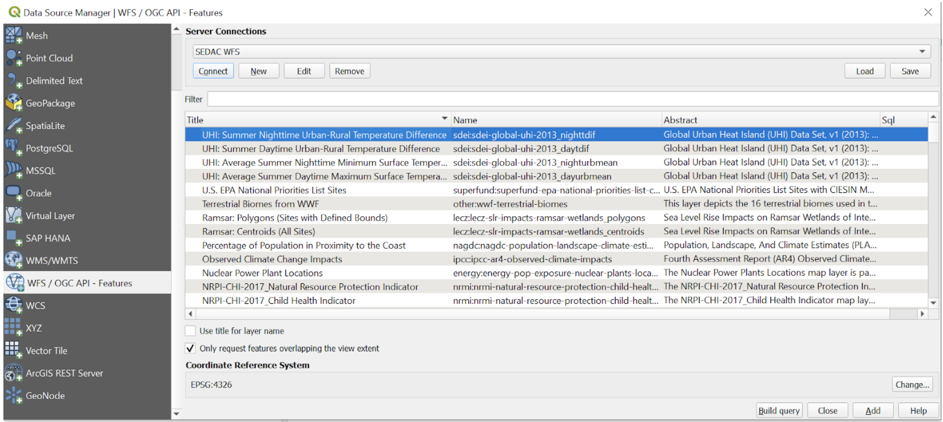943x422 pixels.
Task: Select Nuclear Power Plant Locations row
Action: [x=556, y=273]
